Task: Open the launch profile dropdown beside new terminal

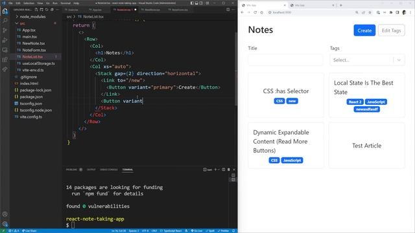Action: pos(219,170)
